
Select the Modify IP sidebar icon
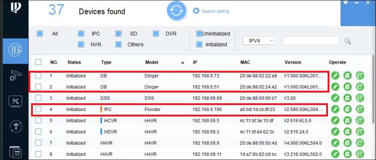click(x=16, y=50)
